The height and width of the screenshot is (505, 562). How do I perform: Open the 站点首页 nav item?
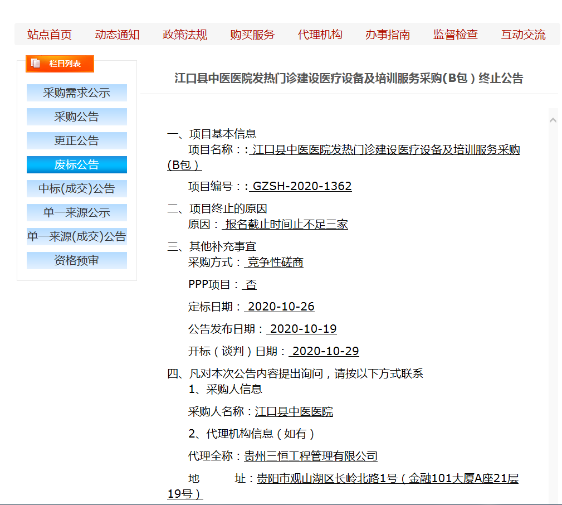49,35
